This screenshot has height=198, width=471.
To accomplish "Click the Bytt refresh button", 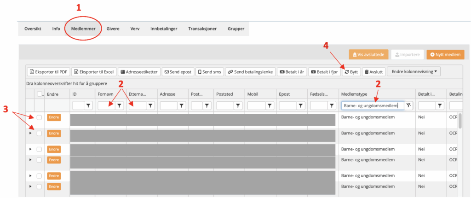I will pos(351,72).
